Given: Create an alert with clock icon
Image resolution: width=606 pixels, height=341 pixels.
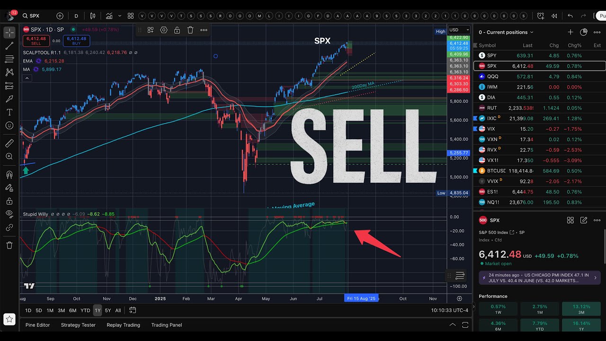Looking at the screenshot, I should click(x=541, y=16).
